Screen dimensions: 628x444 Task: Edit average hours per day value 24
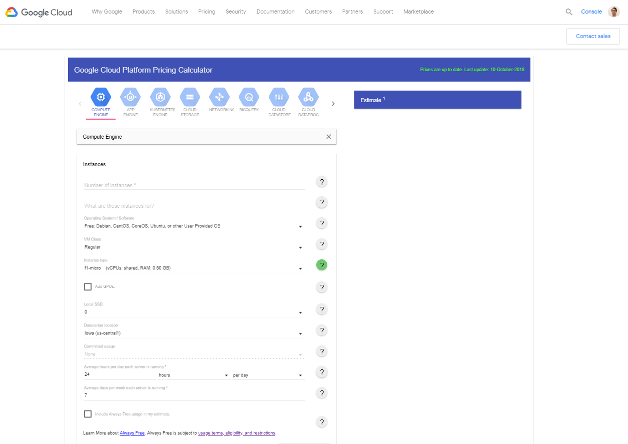point(120,375)
